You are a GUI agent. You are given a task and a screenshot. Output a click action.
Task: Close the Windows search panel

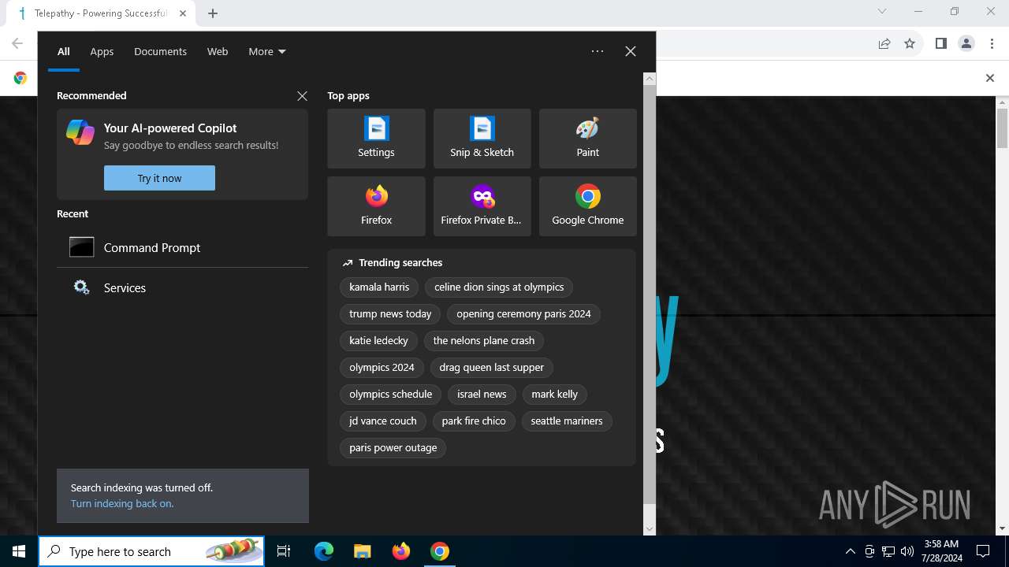pos(631,51)
